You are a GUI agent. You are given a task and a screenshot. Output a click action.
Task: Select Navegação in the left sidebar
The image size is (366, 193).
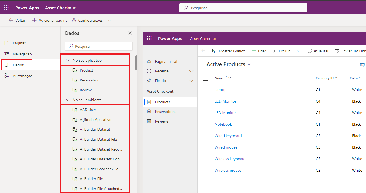click(x=22, y=54)
